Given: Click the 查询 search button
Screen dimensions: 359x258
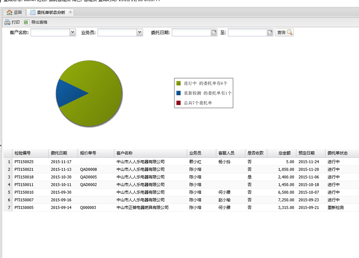Looking at the screenshot, I should pos(284,32).
